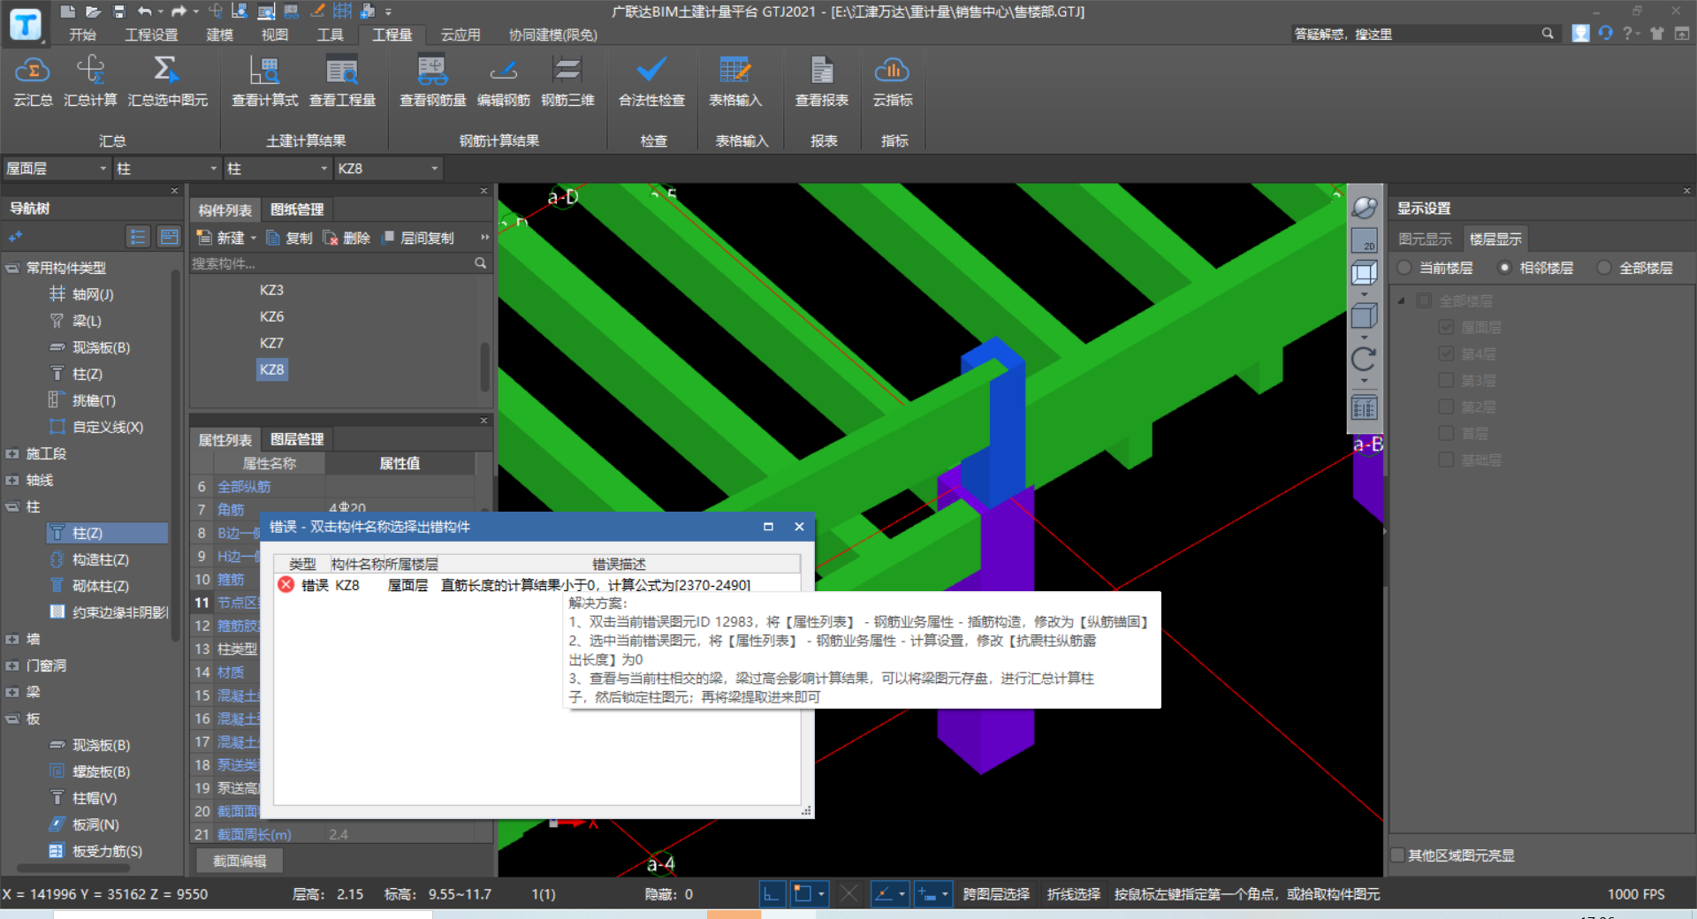Click the component search input field
The height and width of the screenshot is (919, 1697).
[x=331, y=263]
